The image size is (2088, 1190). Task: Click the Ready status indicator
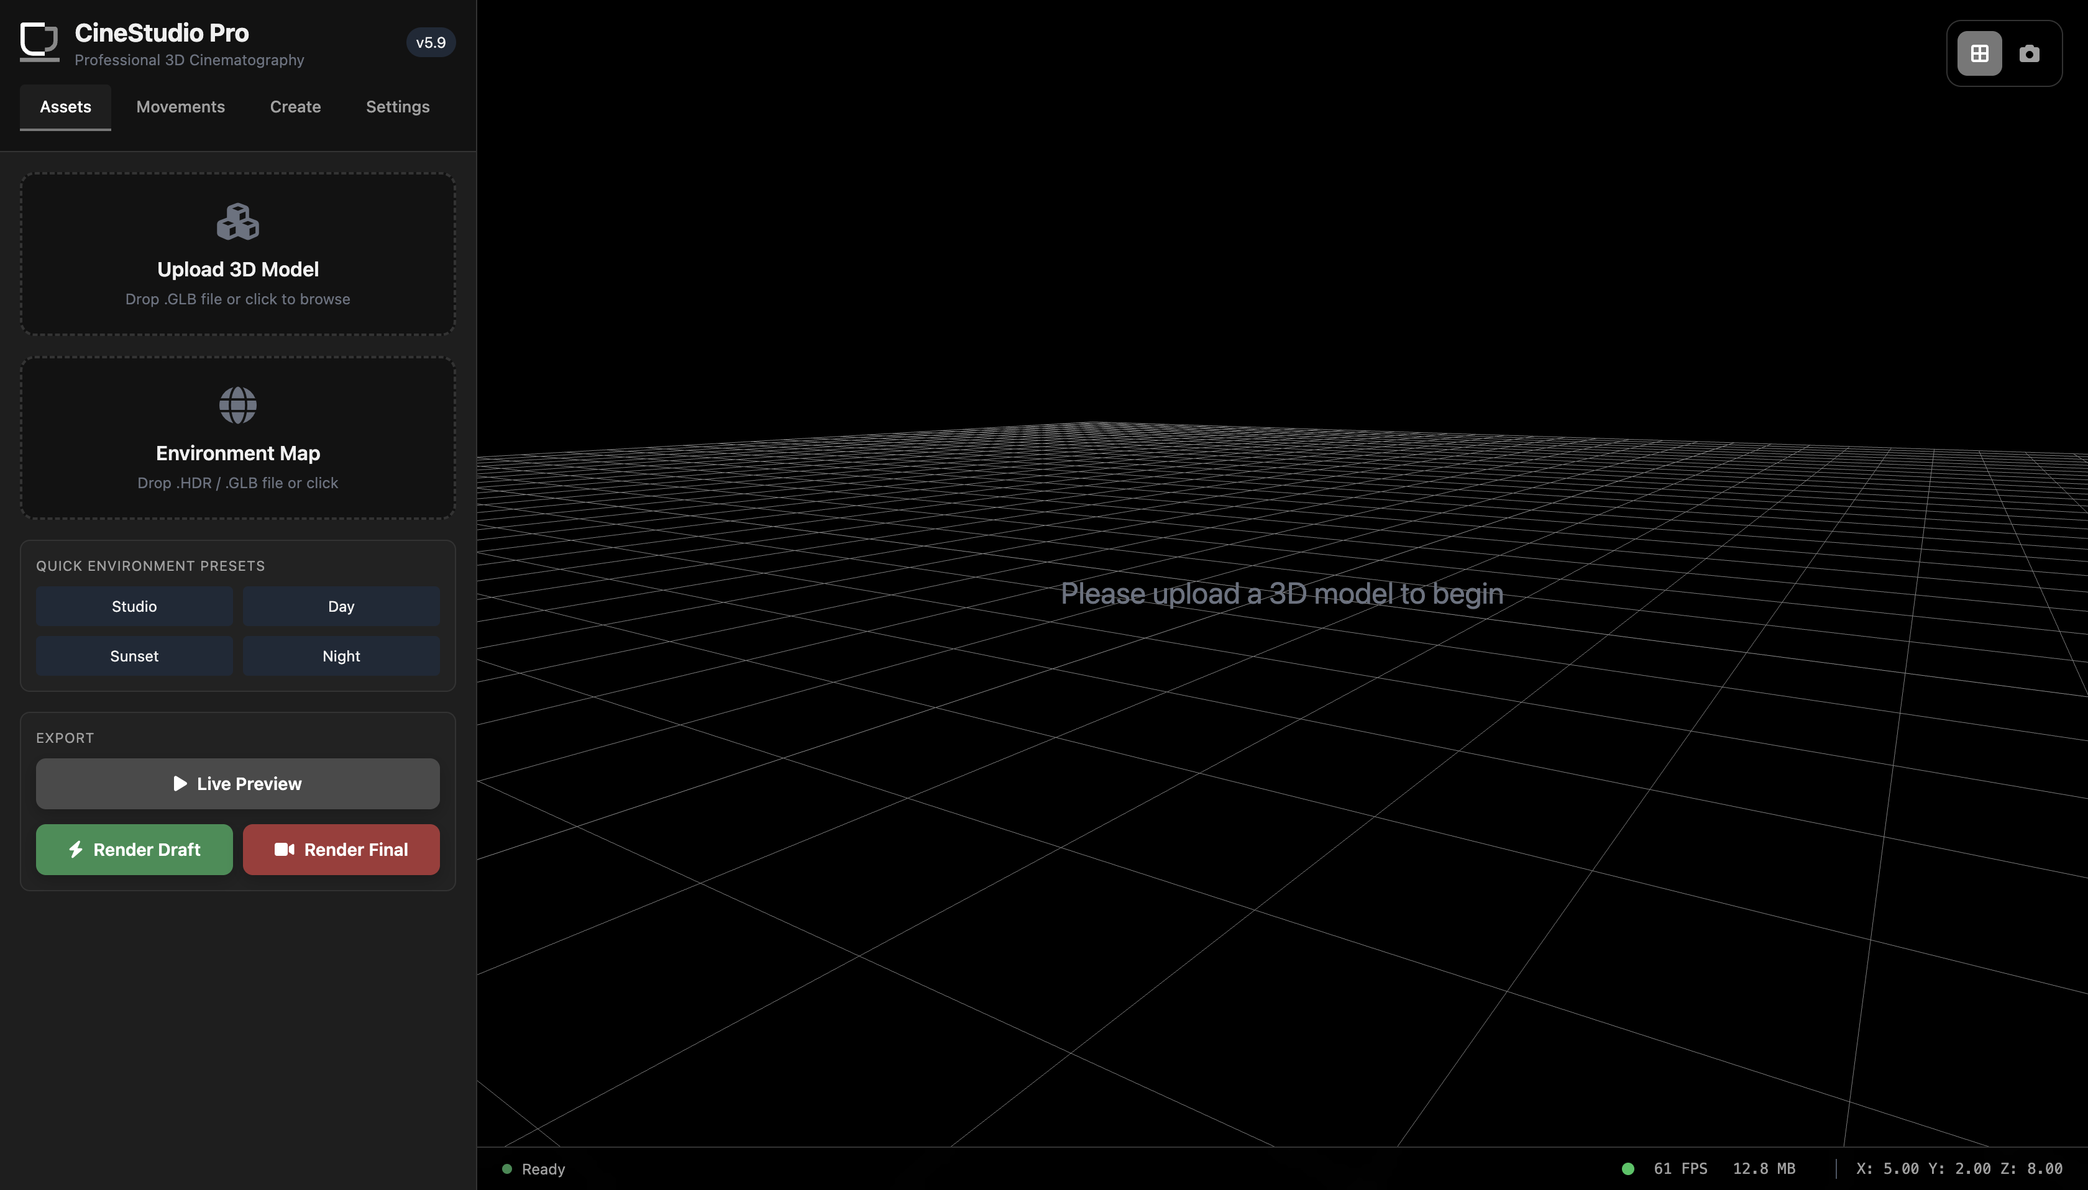point(533,1170)
